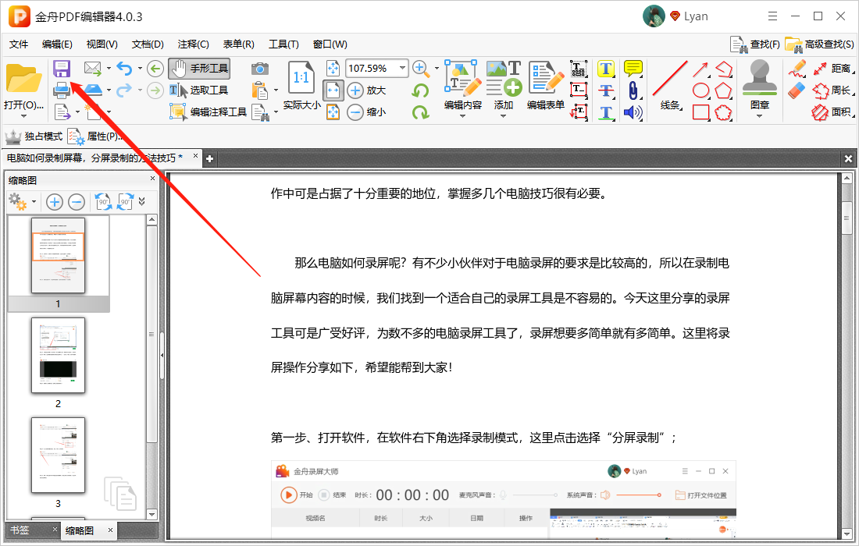Image resolution: width=859 pixels, height=546 pixels.
Task: Select the red rectangle shape tool
Action: [x=700, y=112]
